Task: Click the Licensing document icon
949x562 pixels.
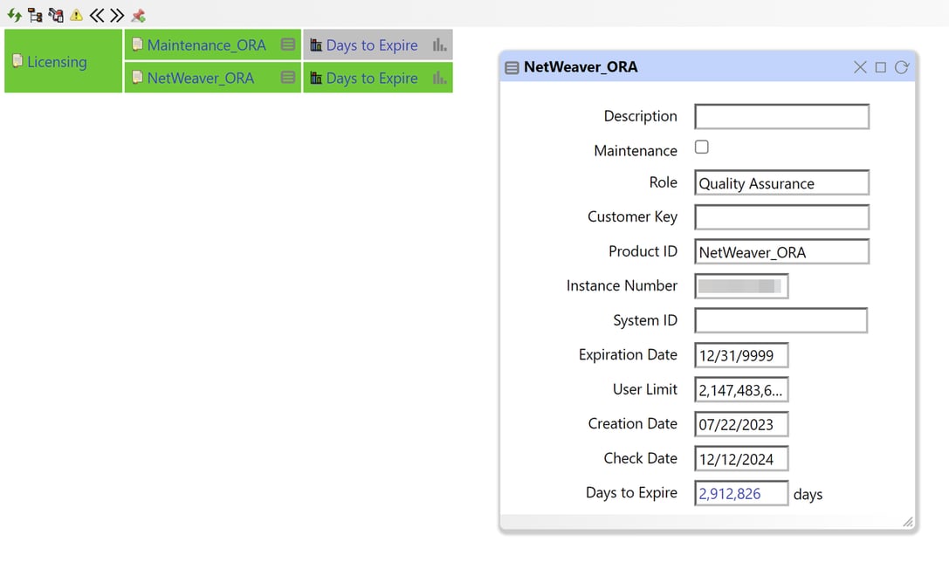Action: pos(17,60)
